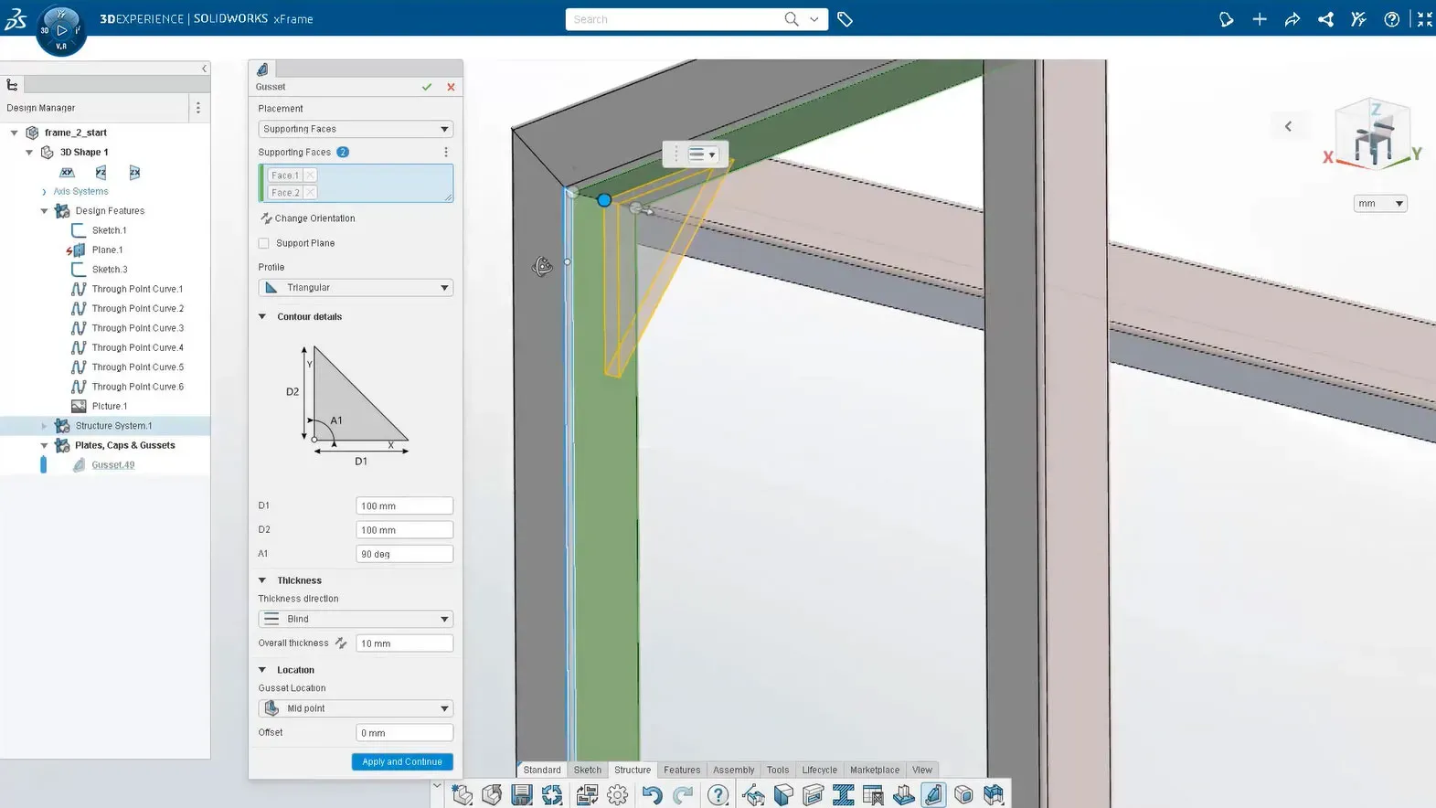Click the Redo arrow in bottom toolbar

click(683, 794)
